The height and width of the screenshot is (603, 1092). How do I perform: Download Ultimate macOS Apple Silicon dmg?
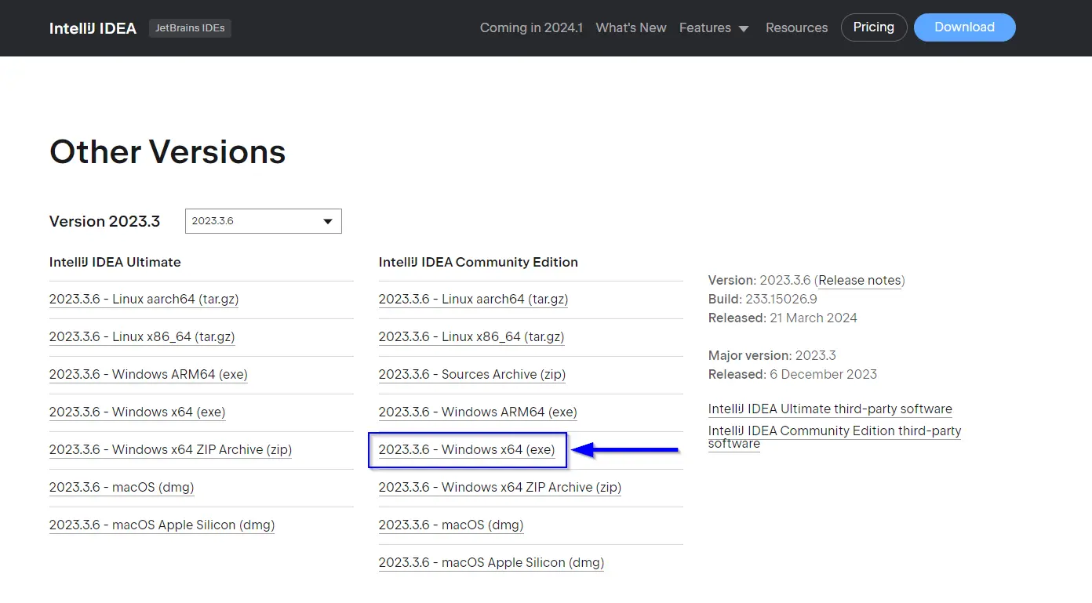[x=162, y=525]
